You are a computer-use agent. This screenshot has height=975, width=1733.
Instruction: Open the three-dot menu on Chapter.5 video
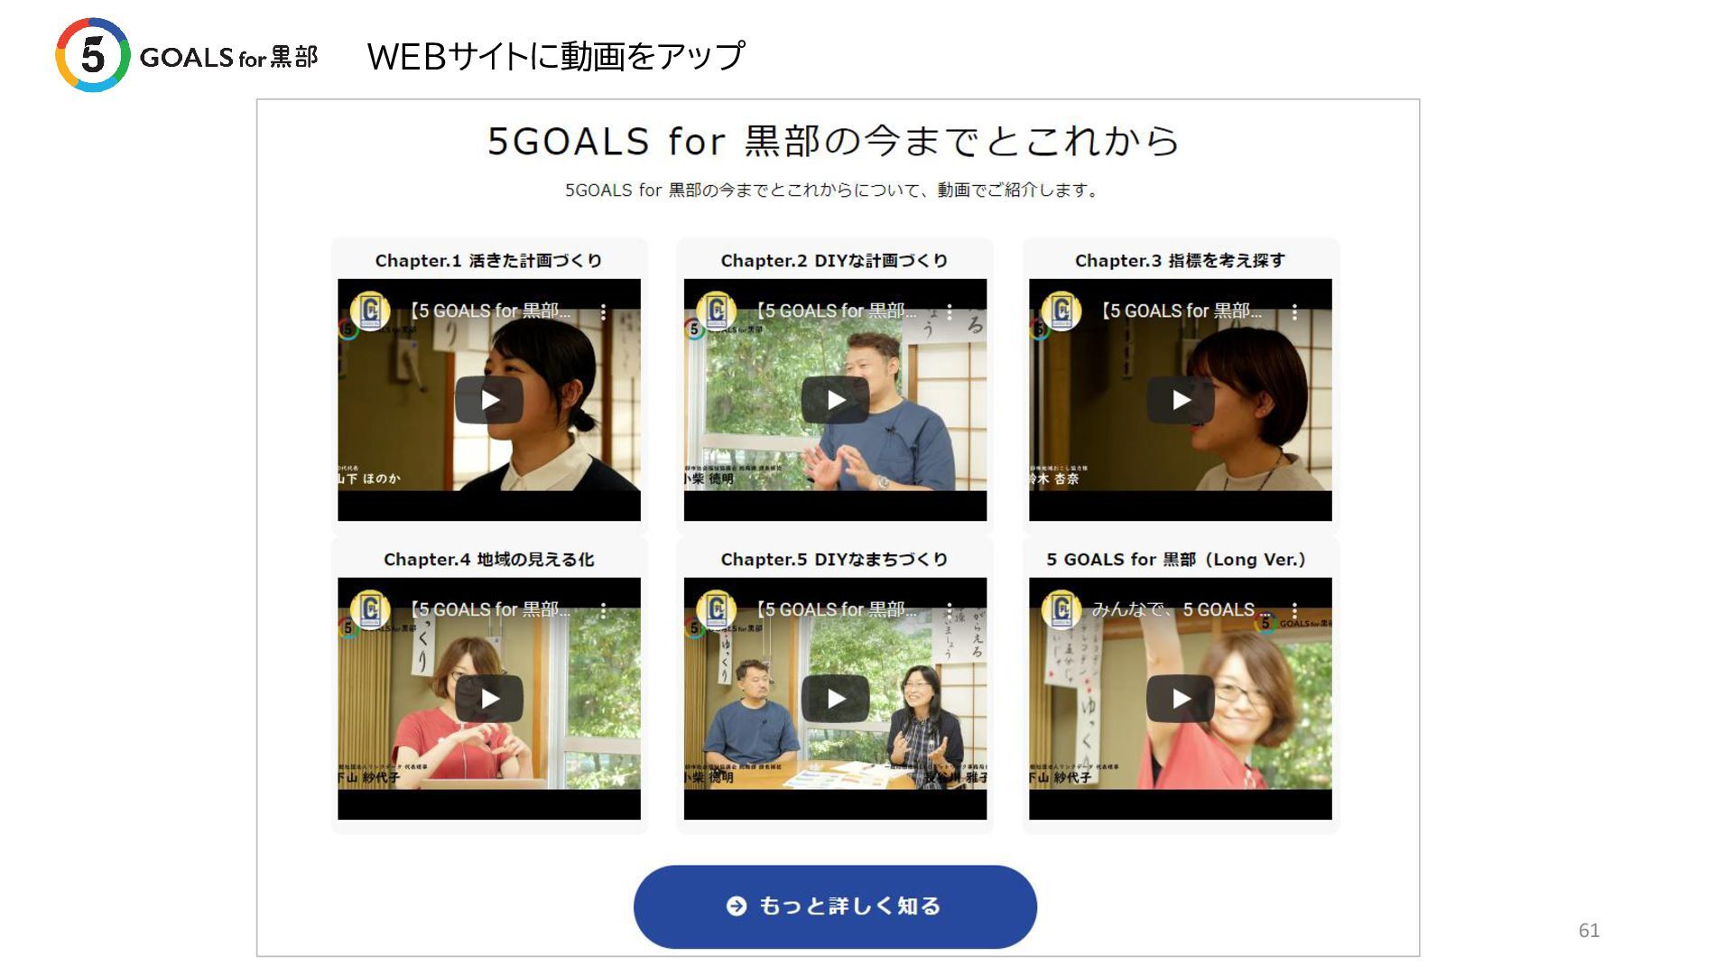(949, 610)
